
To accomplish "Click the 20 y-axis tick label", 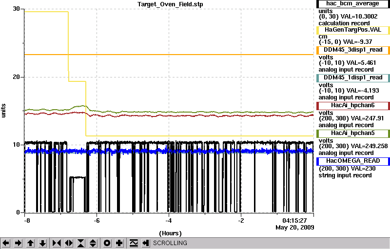I will (16, 77).
